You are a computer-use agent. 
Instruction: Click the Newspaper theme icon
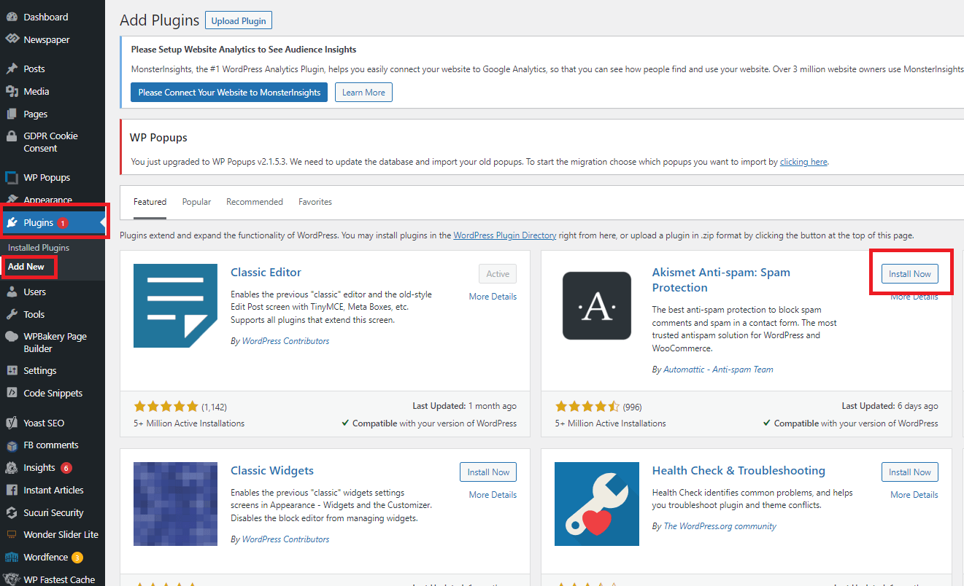click(x=12, y=39)
